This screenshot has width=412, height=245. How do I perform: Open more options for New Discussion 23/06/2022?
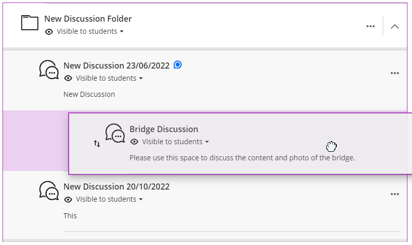(x=395, y=73)
